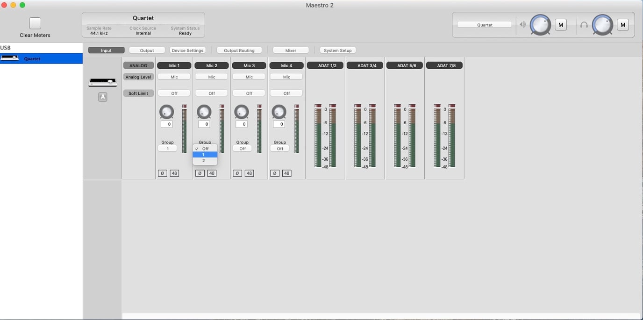
Task: Open the Mic 1 Soft Limit dropdown
Action: click(x=174, y=93)
